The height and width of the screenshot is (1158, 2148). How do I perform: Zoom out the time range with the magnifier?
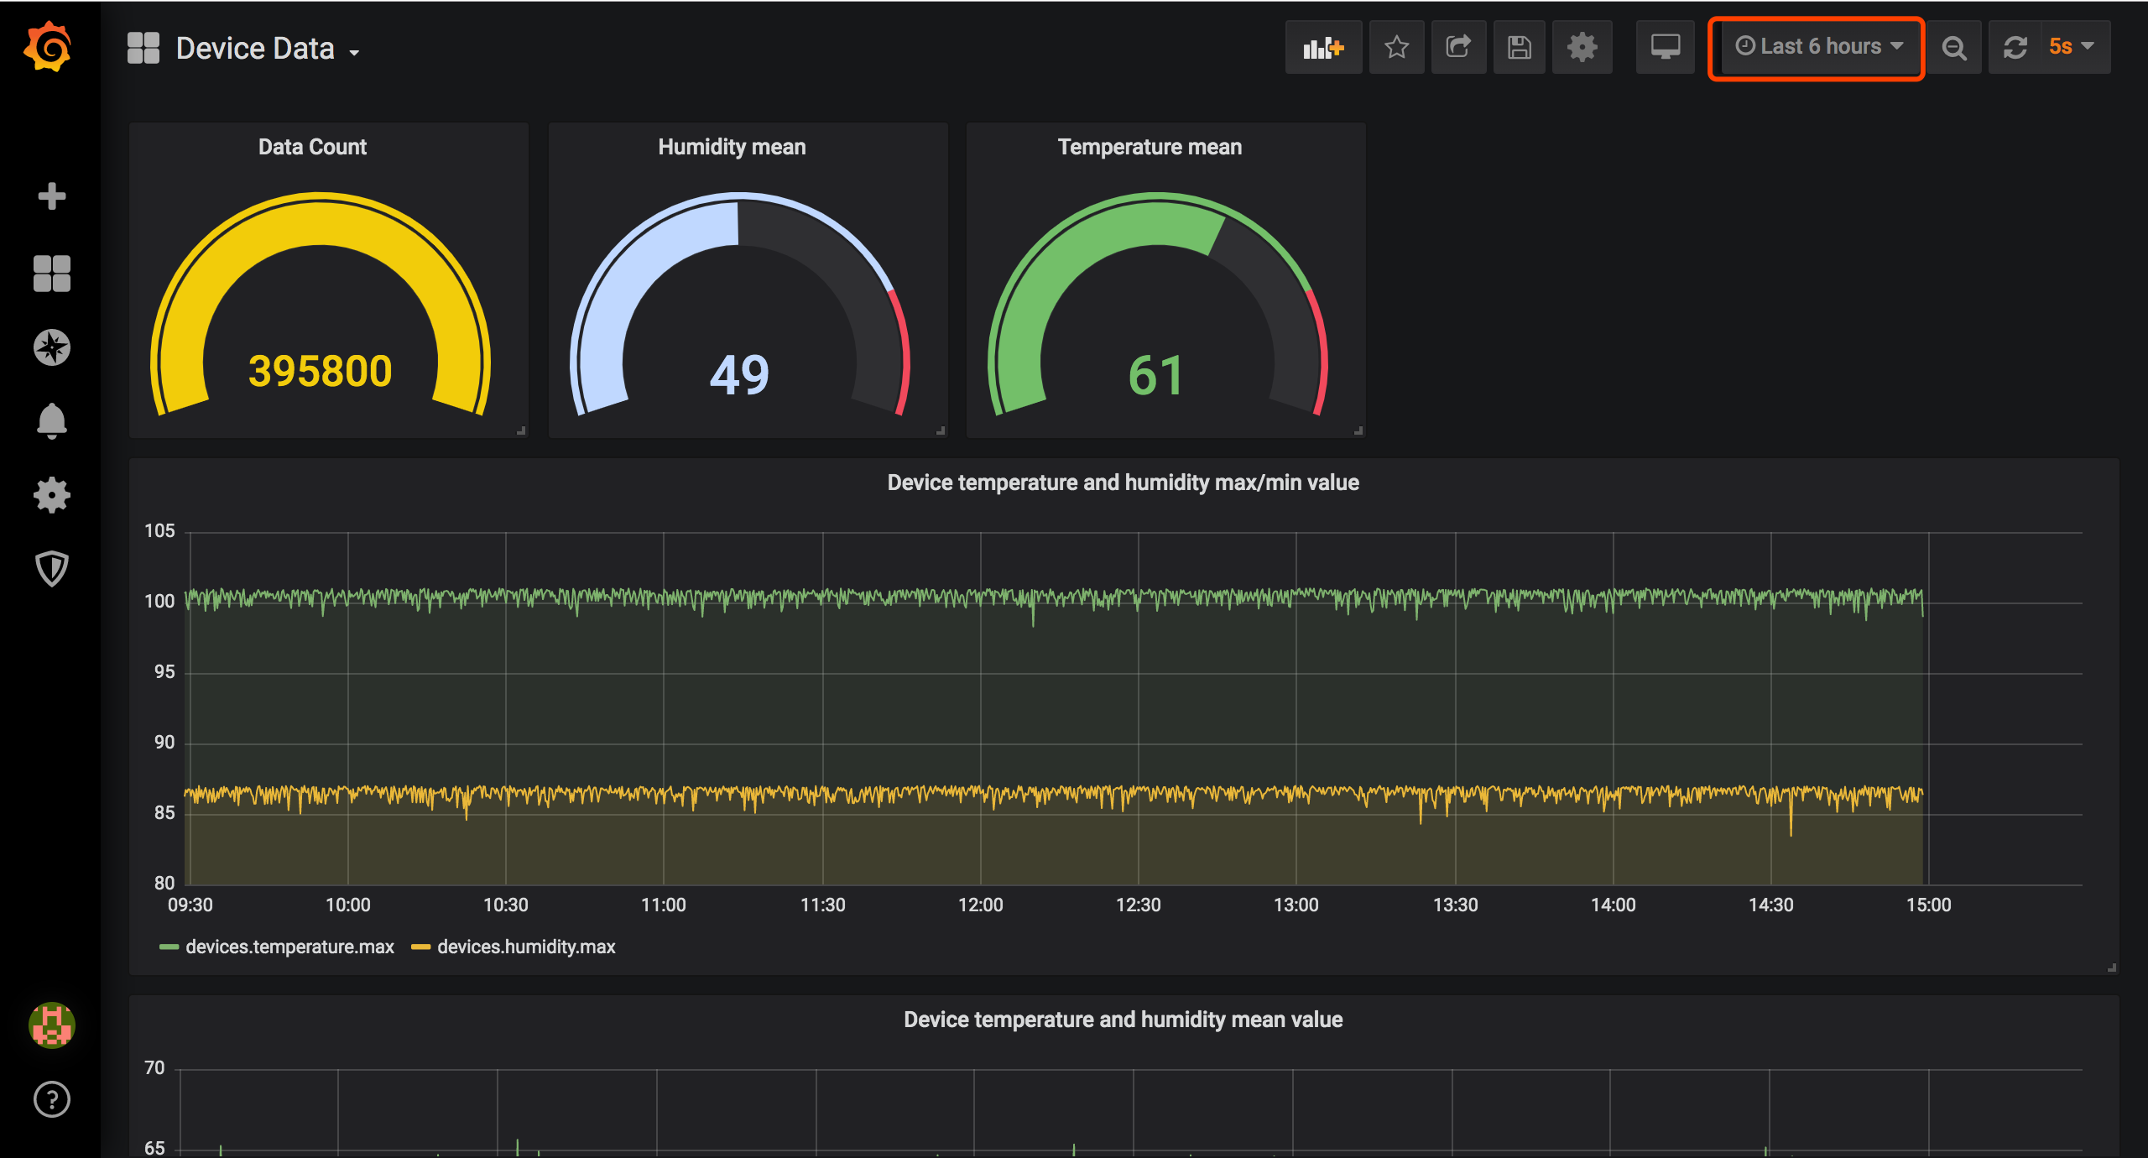tap(1955, 48)
